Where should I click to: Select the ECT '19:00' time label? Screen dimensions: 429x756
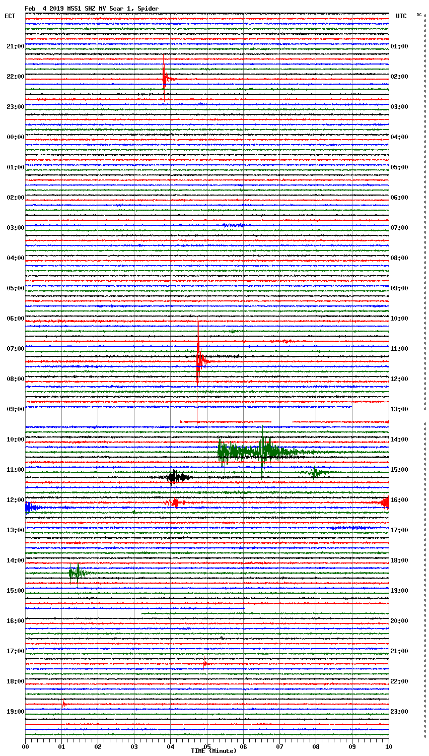pyautogui.click(x=15, y=712)
